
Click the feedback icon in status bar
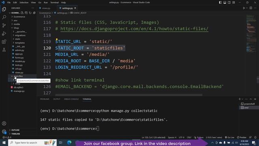[251, 137]
